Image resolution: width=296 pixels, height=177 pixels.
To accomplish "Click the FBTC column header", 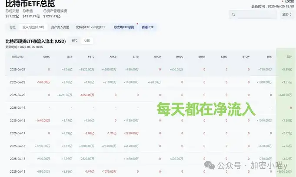I will pyautogui.click(x=91, y=57).
